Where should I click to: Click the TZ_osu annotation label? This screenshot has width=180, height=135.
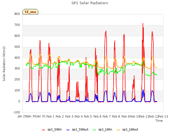click(30, 12)
